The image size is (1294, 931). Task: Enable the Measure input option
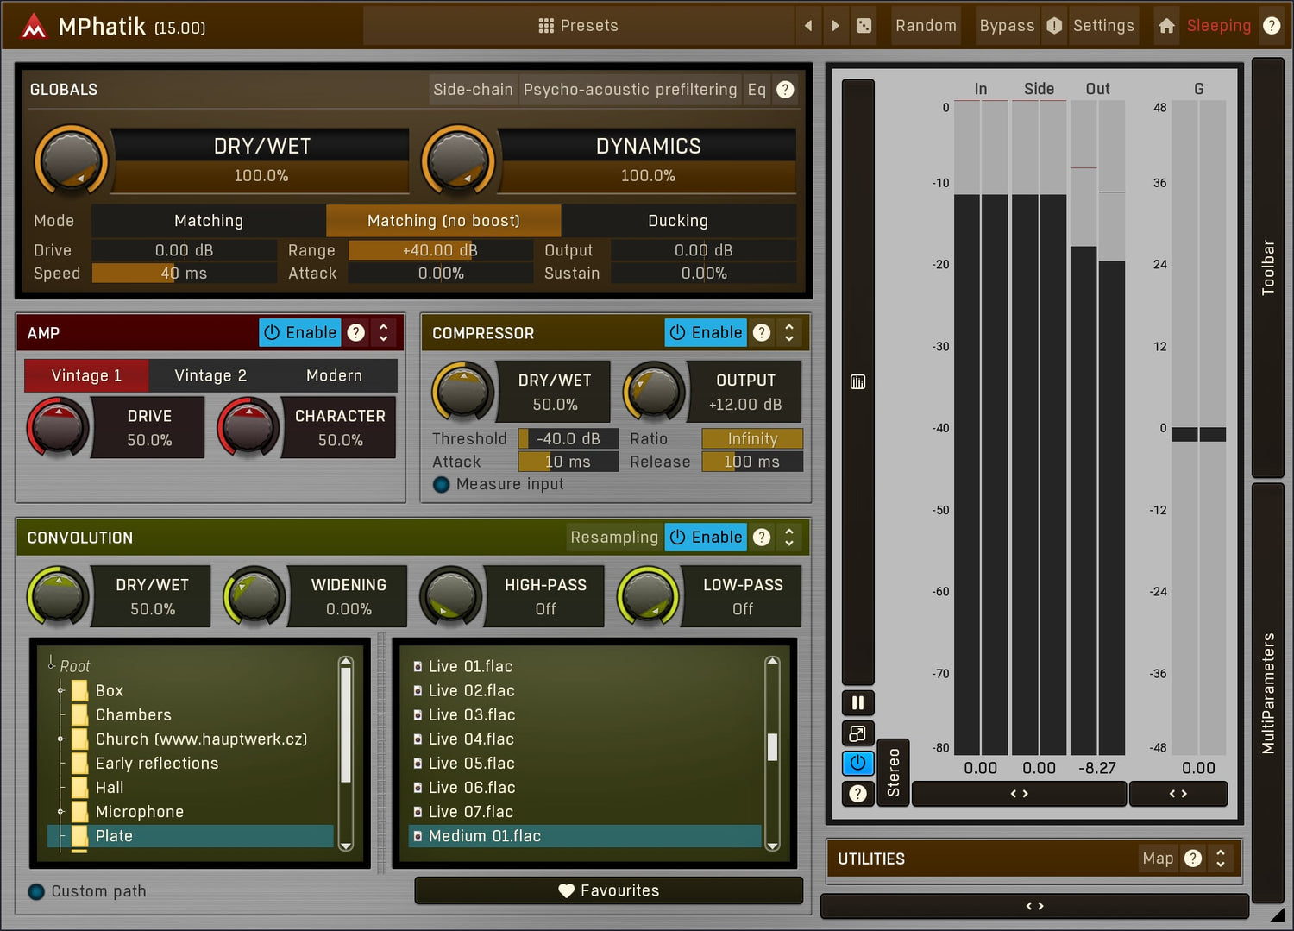pyautogui.click(x=442, y=485)
